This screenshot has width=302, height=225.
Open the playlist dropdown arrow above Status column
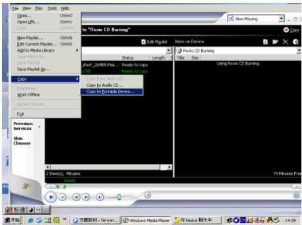pos(169,50)
